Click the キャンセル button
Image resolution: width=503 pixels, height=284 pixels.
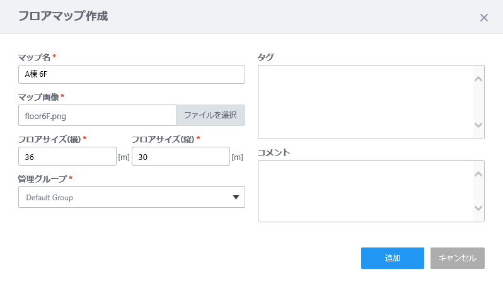click(x=457, y=258)
